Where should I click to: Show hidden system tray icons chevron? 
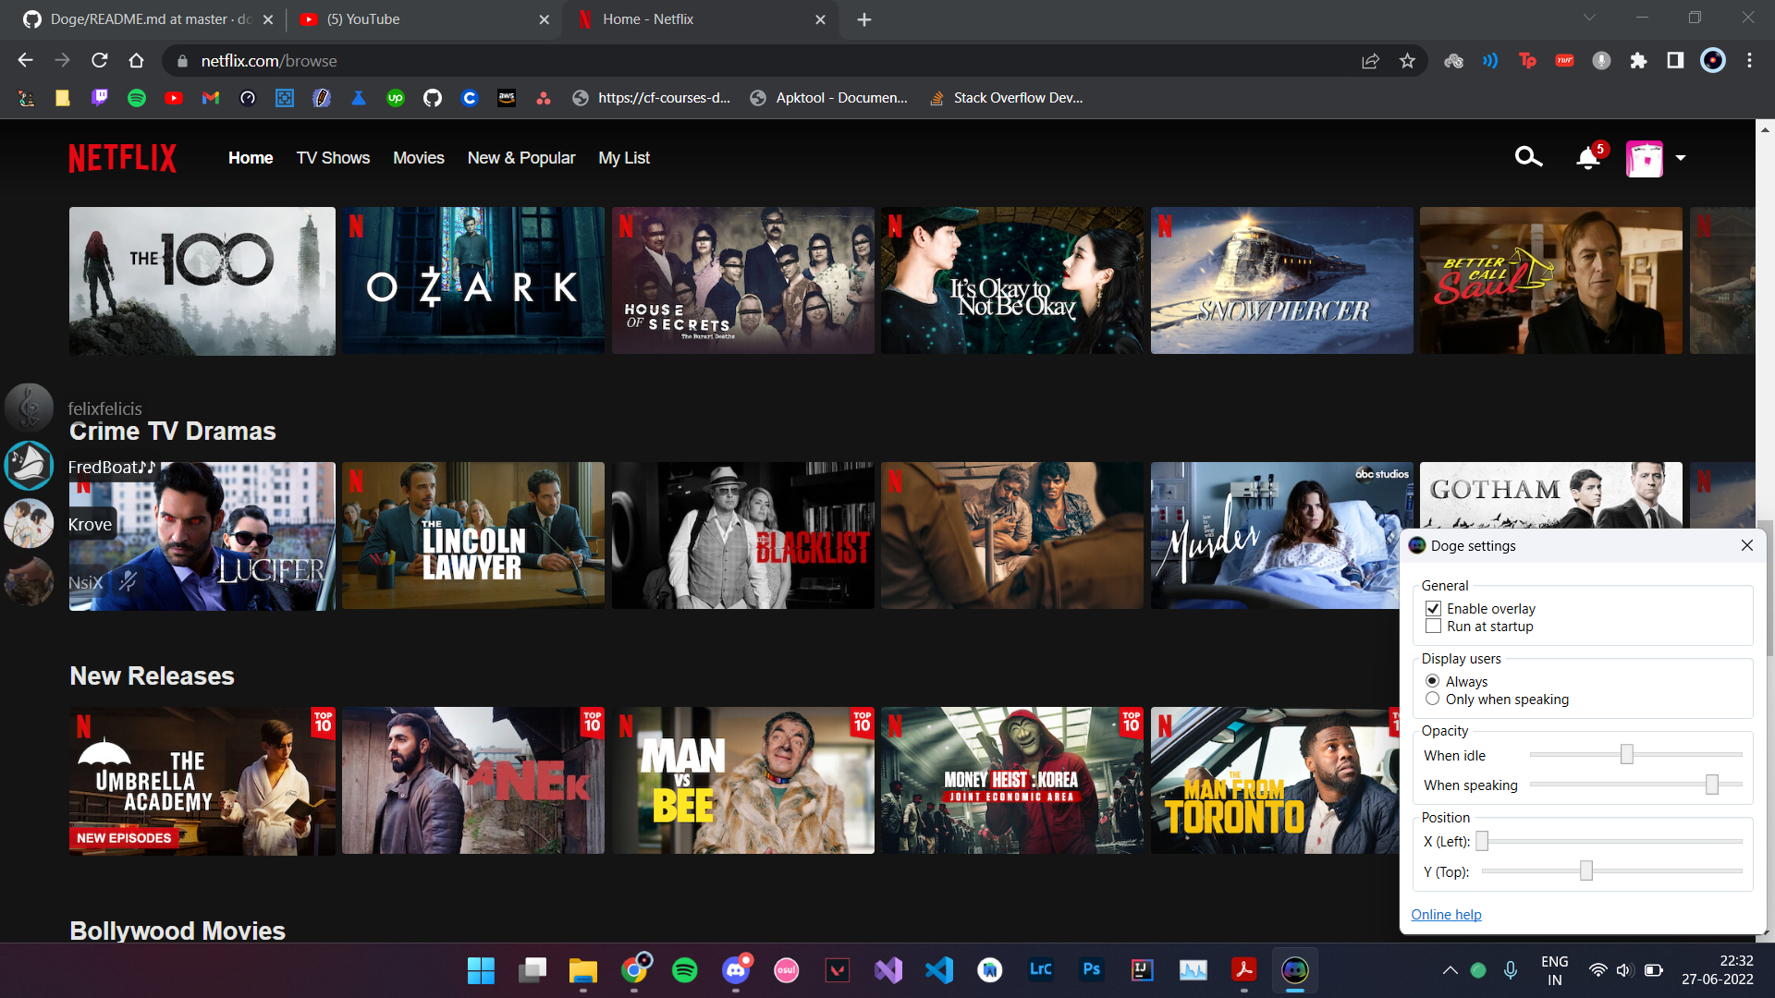pyautogui.click(x=1450, y=970)
